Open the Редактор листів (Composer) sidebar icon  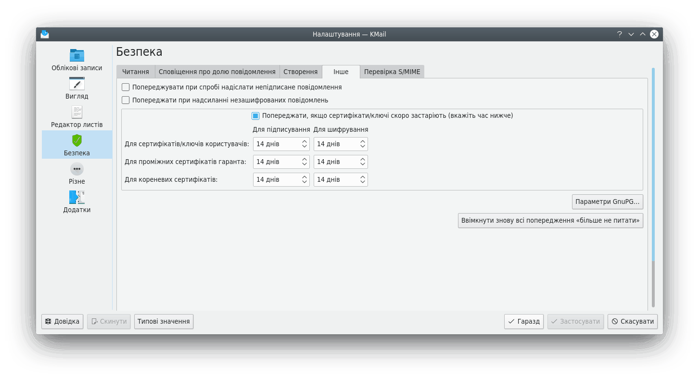[76, 112]
